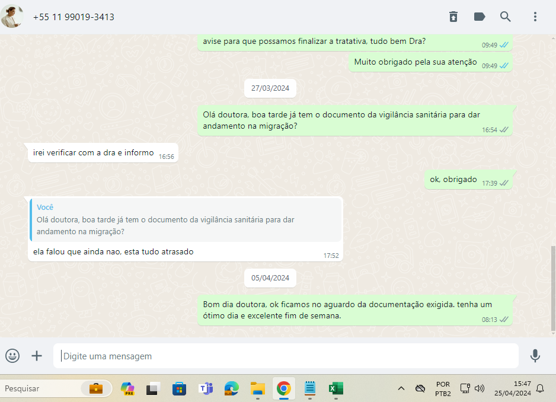Open the emoji picker

point(12,356)
